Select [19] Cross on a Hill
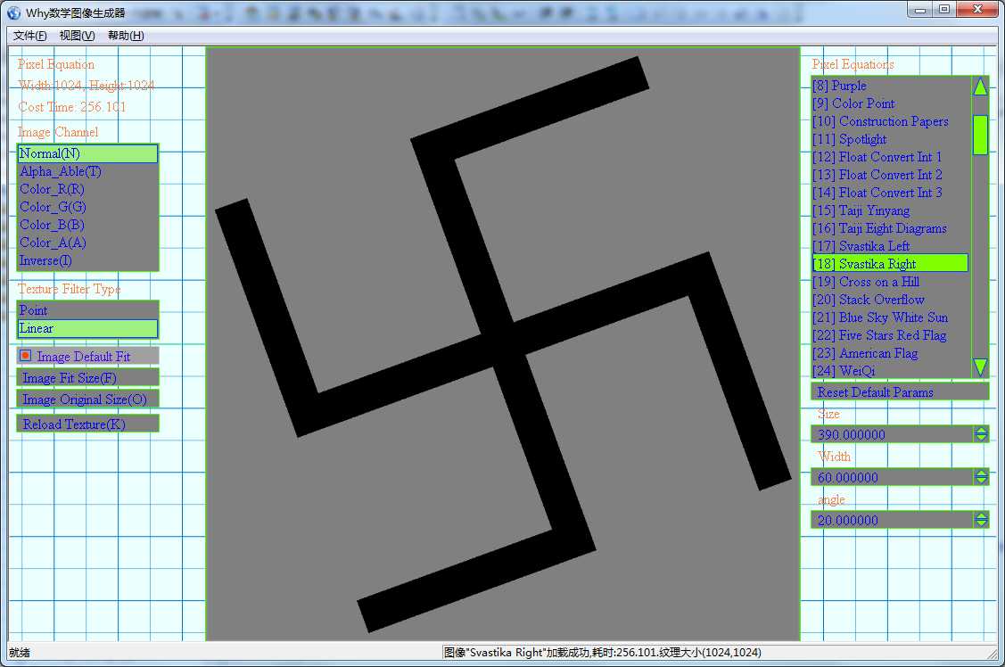The height and width of the screenshot is (667, 1005). coord(890,282)
